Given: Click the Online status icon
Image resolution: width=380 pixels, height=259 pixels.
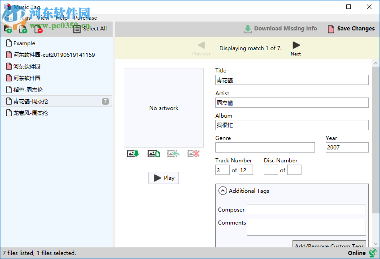Looking at the screenshot, I should pos(373,253).
